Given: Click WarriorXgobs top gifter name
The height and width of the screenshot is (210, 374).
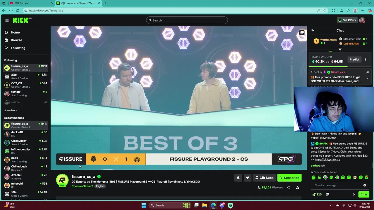Looking at the screenshot, I should 328,40.
